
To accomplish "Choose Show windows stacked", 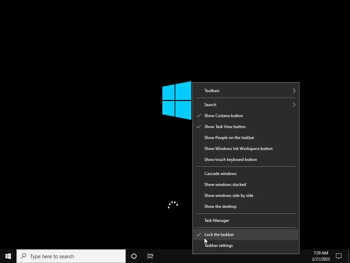I will (x=246, y=185).
